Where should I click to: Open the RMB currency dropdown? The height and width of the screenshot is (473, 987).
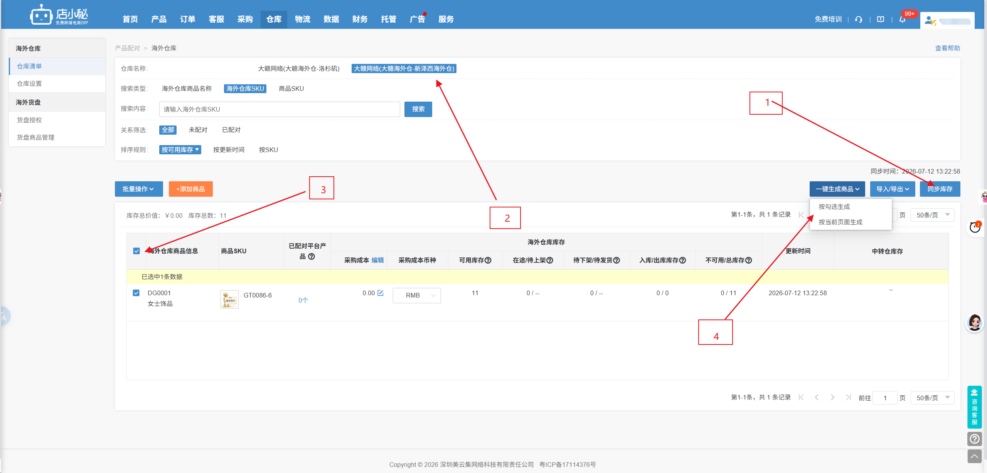[x=417, y=295]
